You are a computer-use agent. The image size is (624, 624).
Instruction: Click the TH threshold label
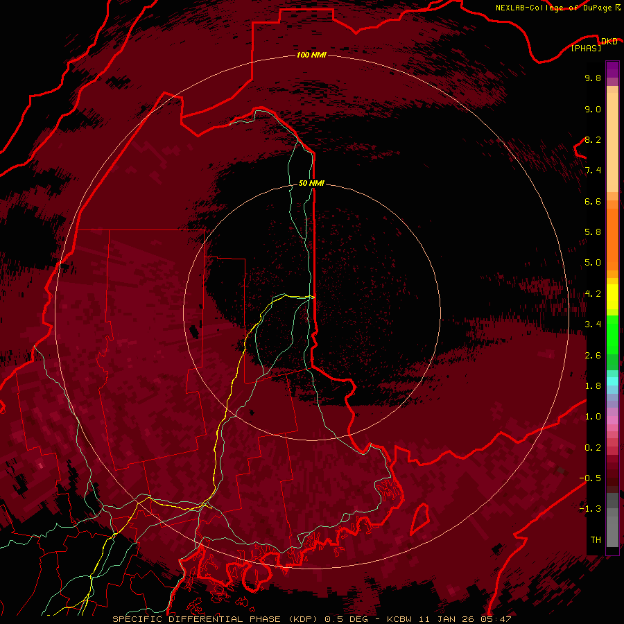(596, 540)
